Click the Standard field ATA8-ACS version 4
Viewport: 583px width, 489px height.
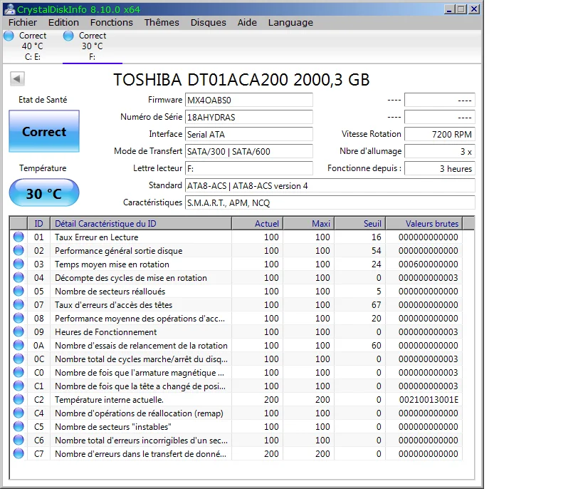[x=330, y=185]
